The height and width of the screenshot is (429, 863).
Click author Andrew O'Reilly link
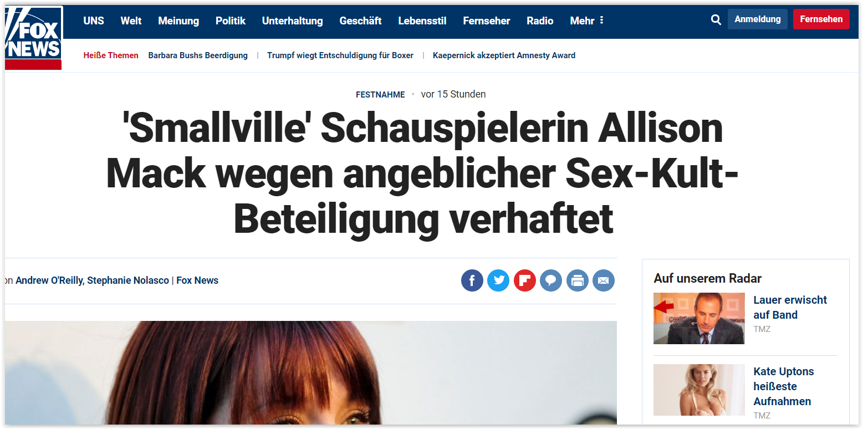[x=49, y=280]
